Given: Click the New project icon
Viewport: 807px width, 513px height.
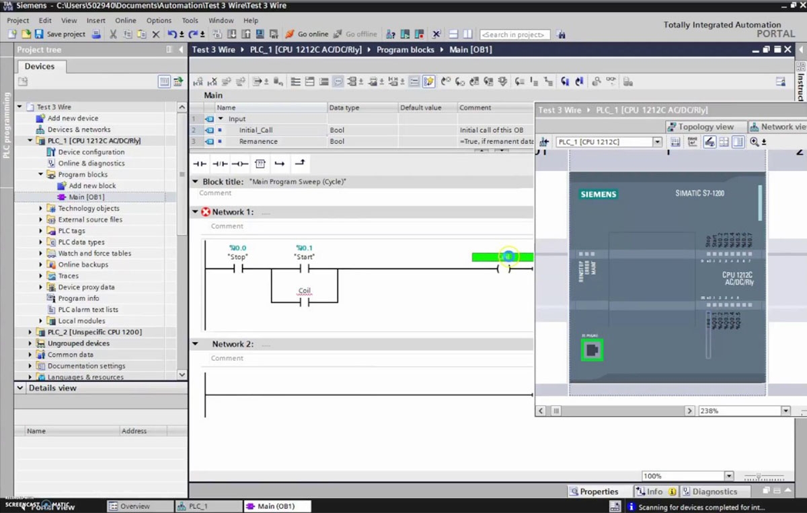Looking at the screenshot, I should (13, 34).
